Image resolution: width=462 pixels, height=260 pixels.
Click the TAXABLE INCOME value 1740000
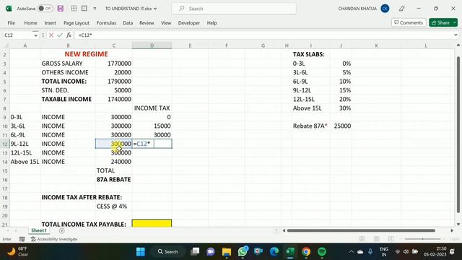click(114, 99)
